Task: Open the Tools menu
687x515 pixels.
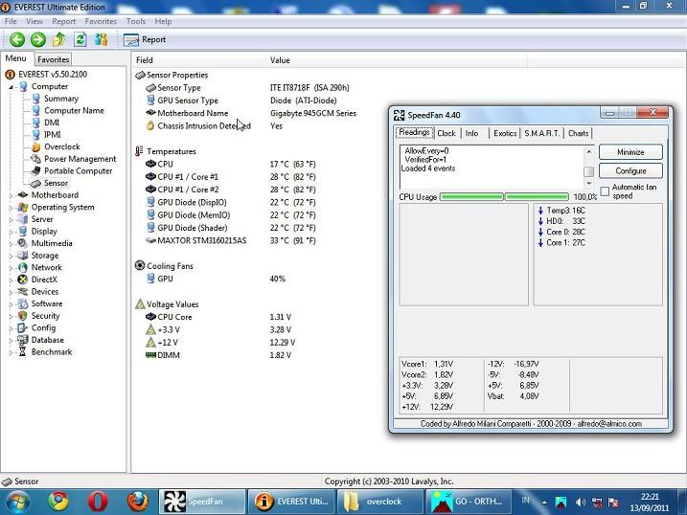Action: click(x=136, y=21)
